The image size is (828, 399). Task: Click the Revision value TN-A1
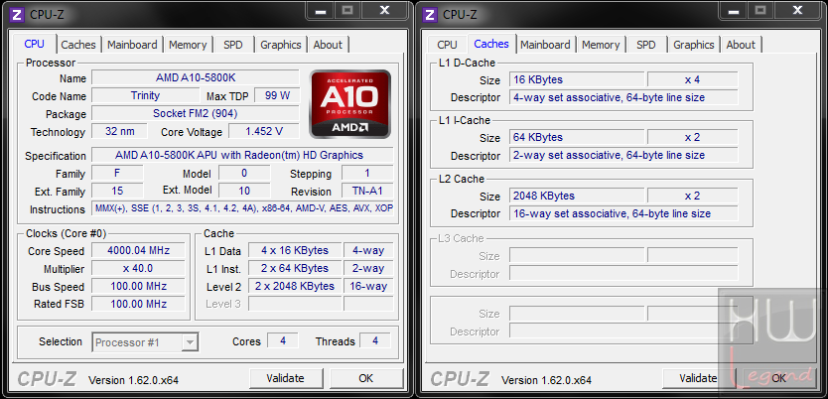pyautogui.click(x=367, y=191)
